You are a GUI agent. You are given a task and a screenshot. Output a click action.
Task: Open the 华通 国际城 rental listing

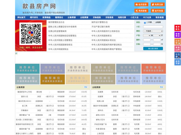pos(100,129)
